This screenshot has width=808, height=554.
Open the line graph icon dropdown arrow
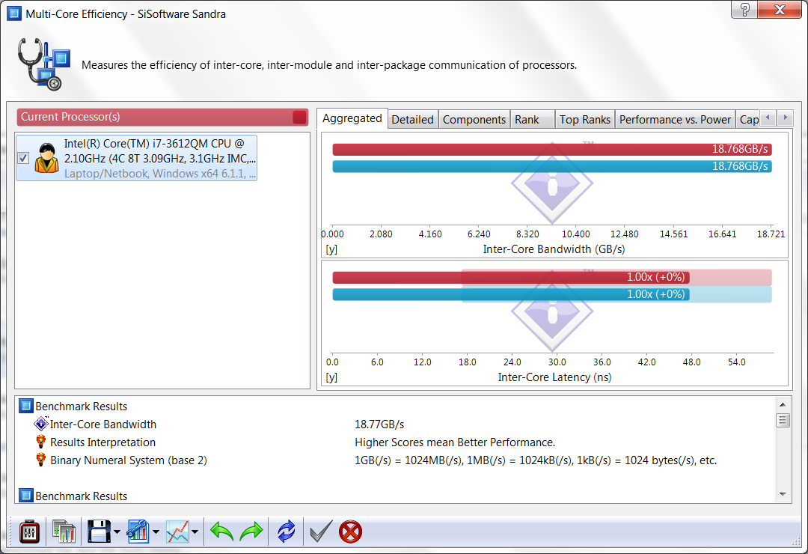point(195,532)
